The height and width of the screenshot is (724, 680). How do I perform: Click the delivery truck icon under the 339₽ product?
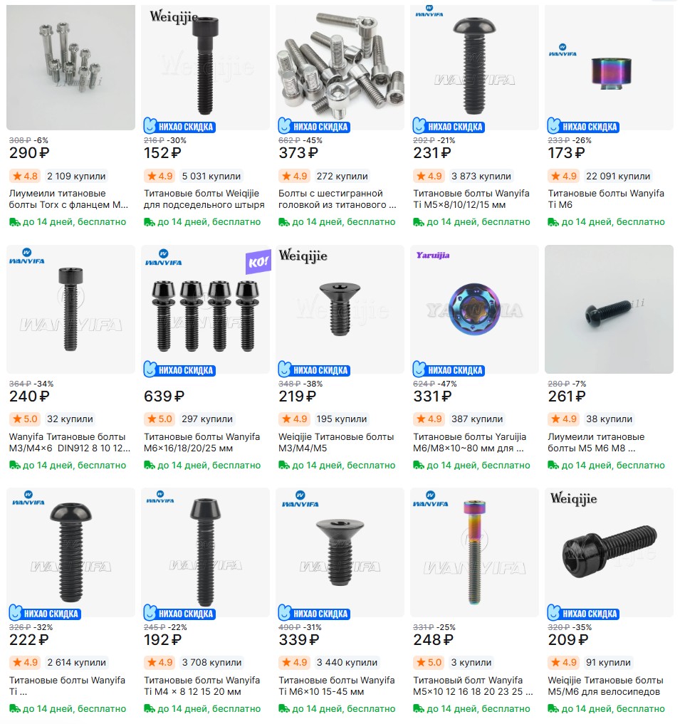coord(284,709)
